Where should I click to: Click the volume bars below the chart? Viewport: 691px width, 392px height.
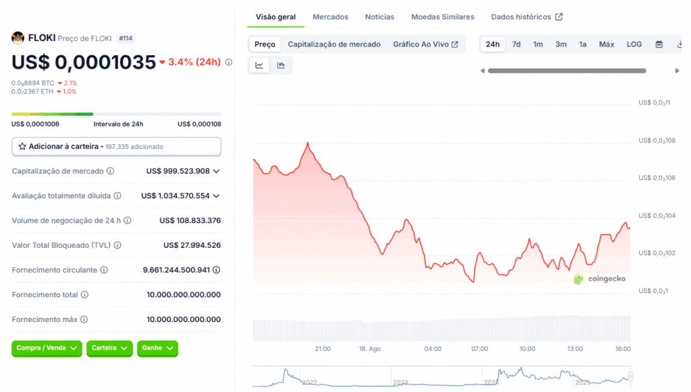[441, 328]
